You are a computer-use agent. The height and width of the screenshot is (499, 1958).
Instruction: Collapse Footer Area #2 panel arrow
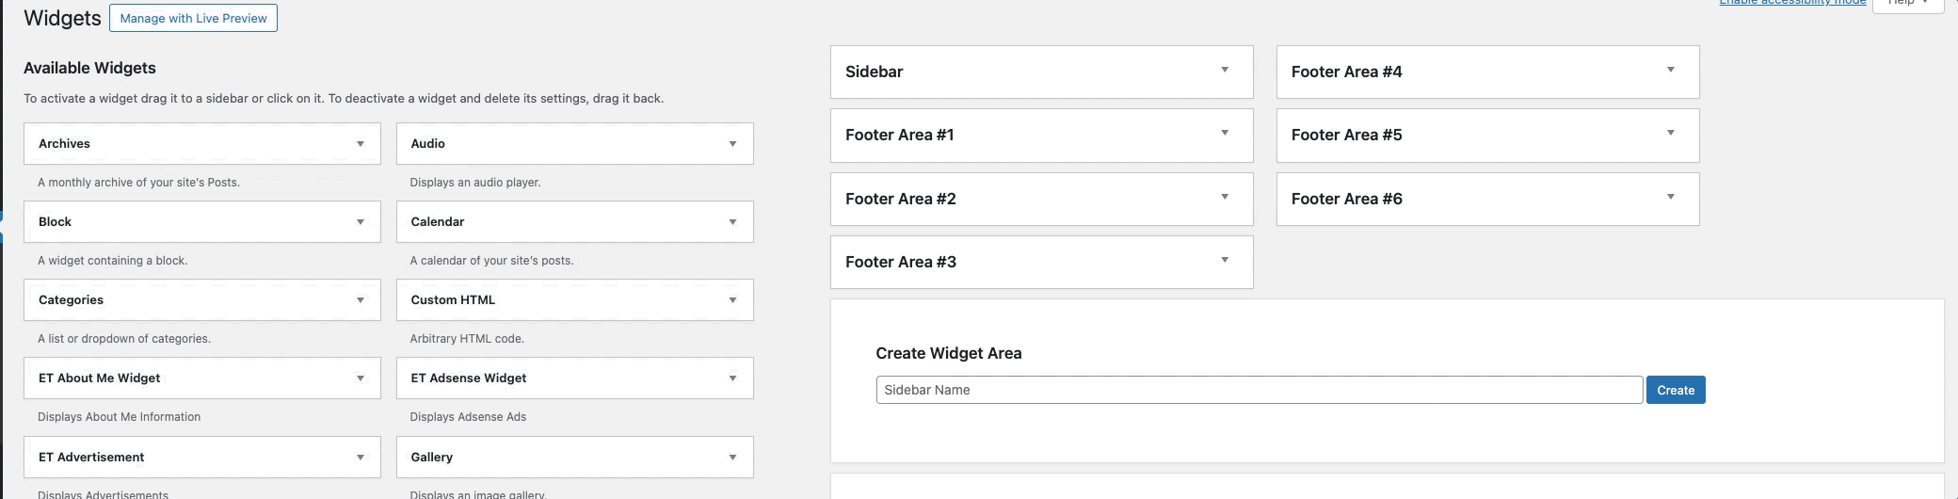(1225, 197)
